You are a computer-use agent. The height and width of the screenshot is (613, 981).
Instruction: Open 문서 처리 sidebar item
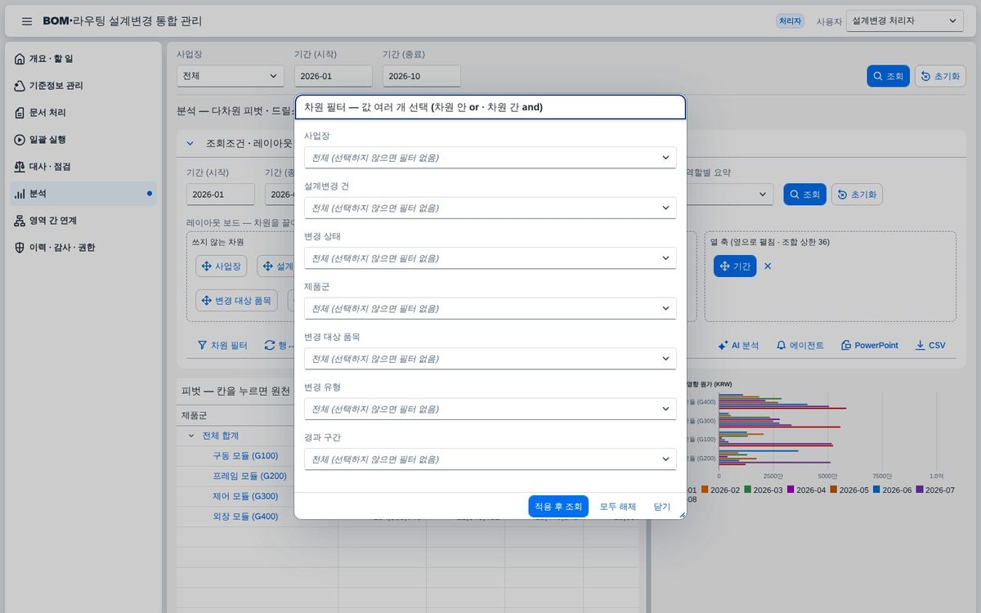pos(83,113)
